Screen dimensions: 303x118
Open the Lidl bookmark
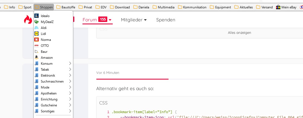coord(43,34)
